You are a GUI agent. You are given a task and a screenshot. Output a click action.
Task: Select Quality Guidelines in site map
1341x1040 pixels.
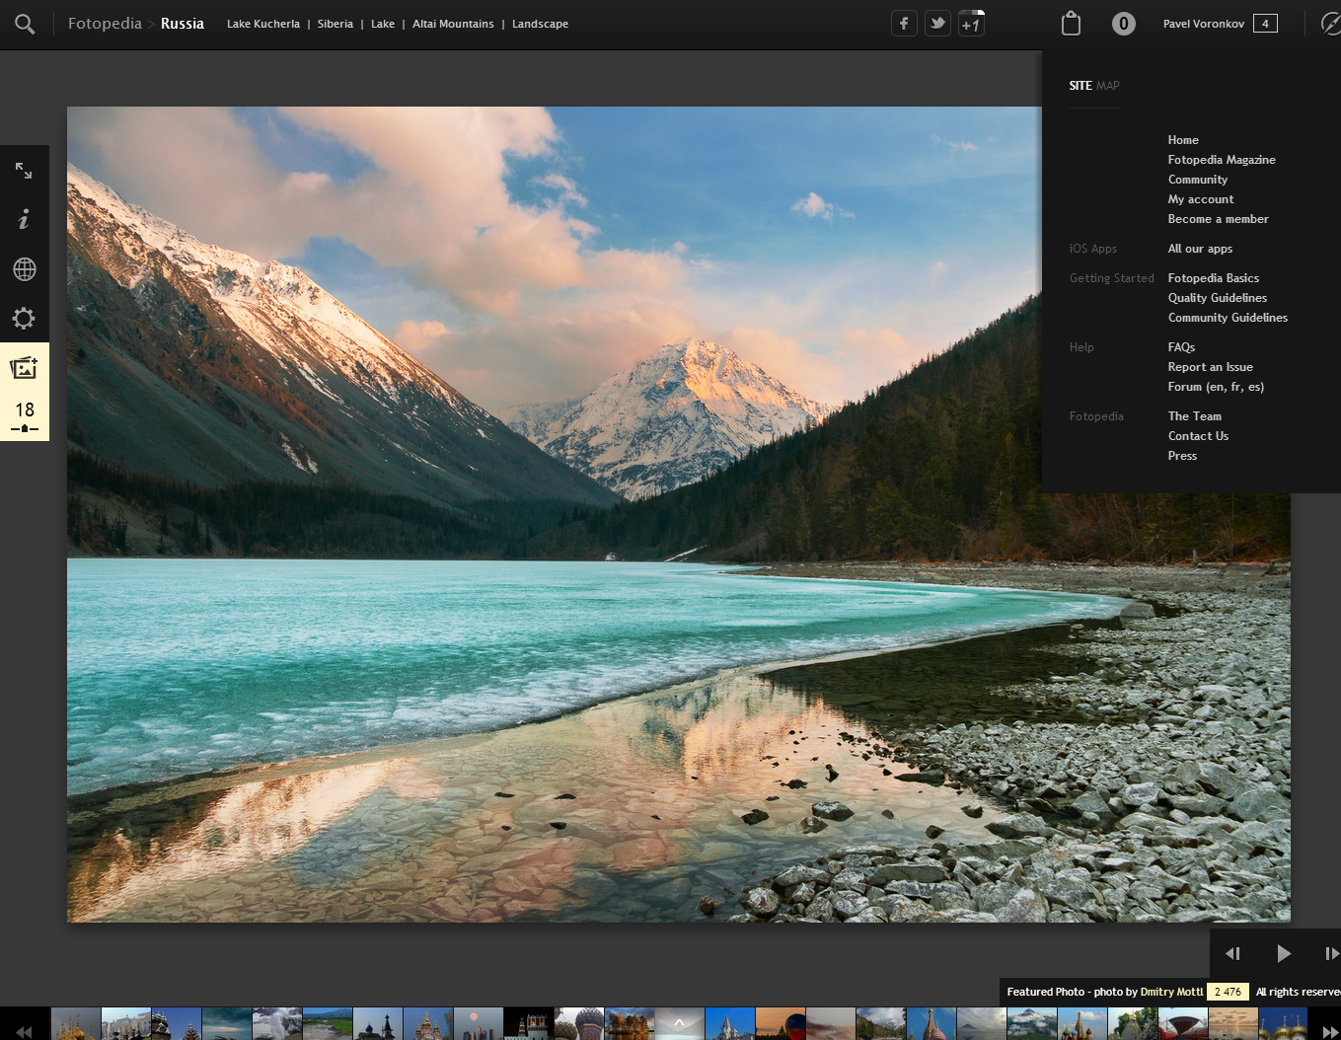[1217, 298]
